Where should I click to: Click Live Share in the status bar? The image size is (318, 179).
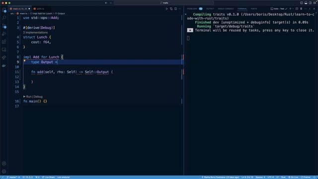pos(48,177)
